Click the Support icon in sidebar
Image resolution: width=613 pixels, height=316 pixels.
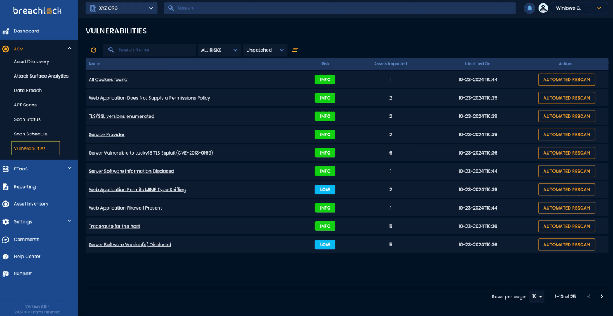point(6,274)
